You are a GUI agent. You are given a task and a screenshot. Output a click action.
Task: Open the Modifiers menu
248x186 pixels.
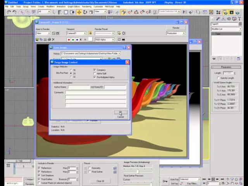[x=50, y=7]
